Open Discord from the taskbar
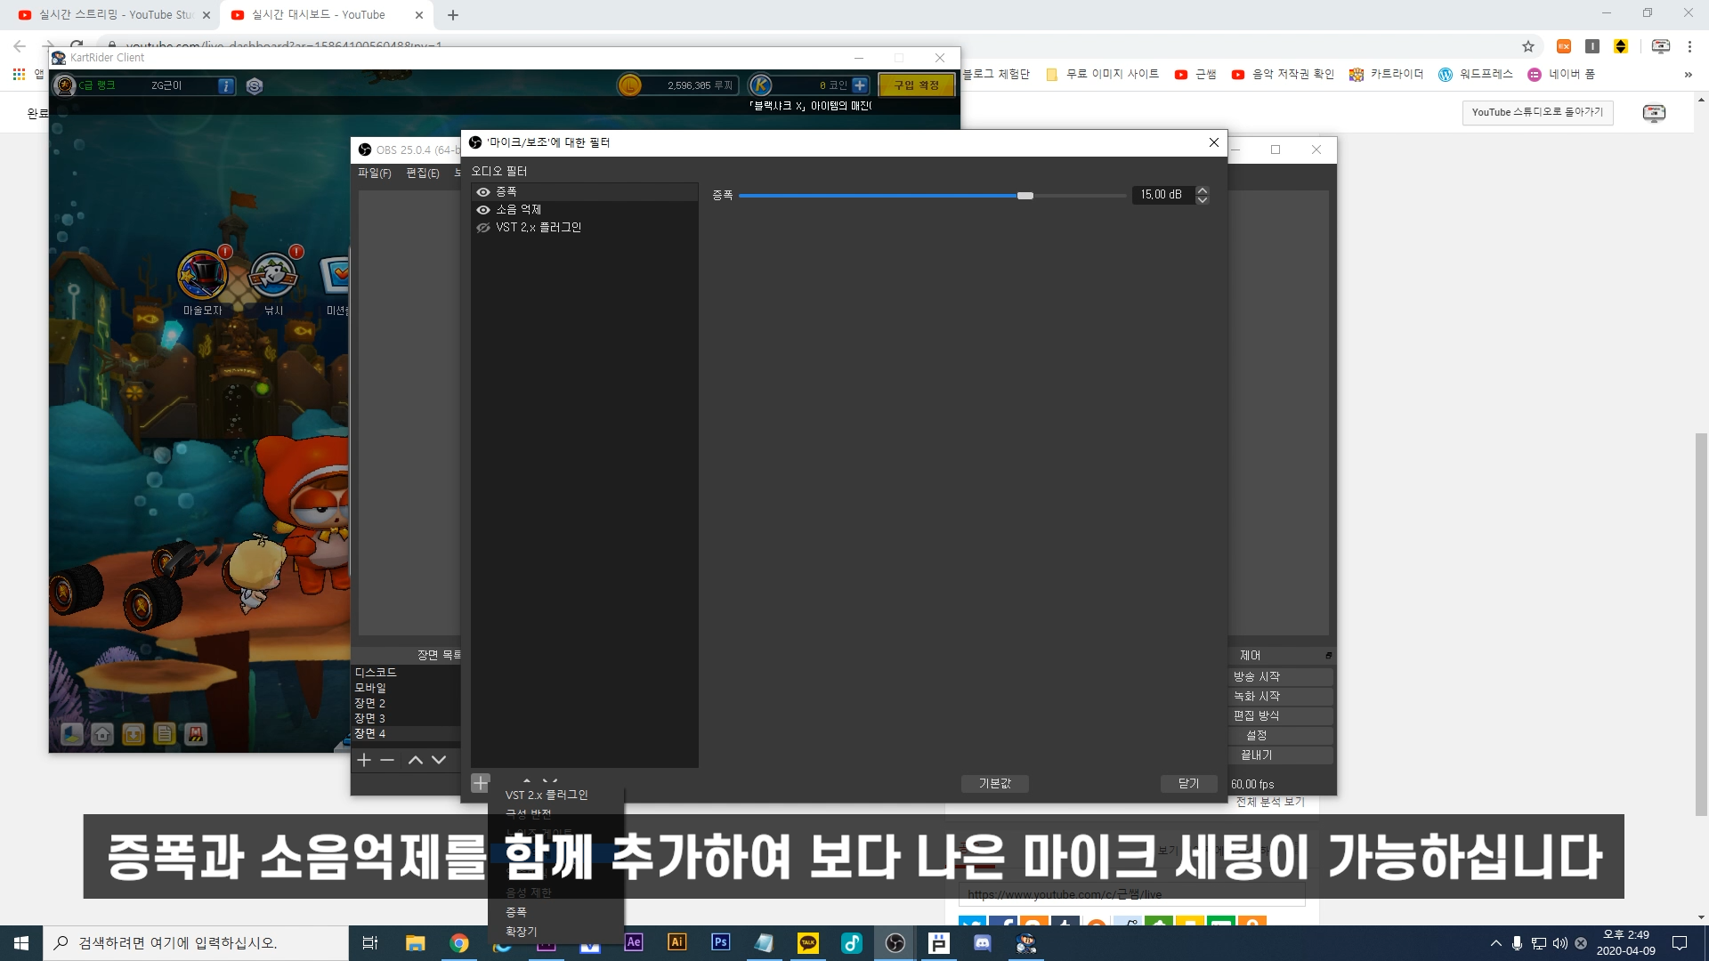 click(x=983, y=943)
